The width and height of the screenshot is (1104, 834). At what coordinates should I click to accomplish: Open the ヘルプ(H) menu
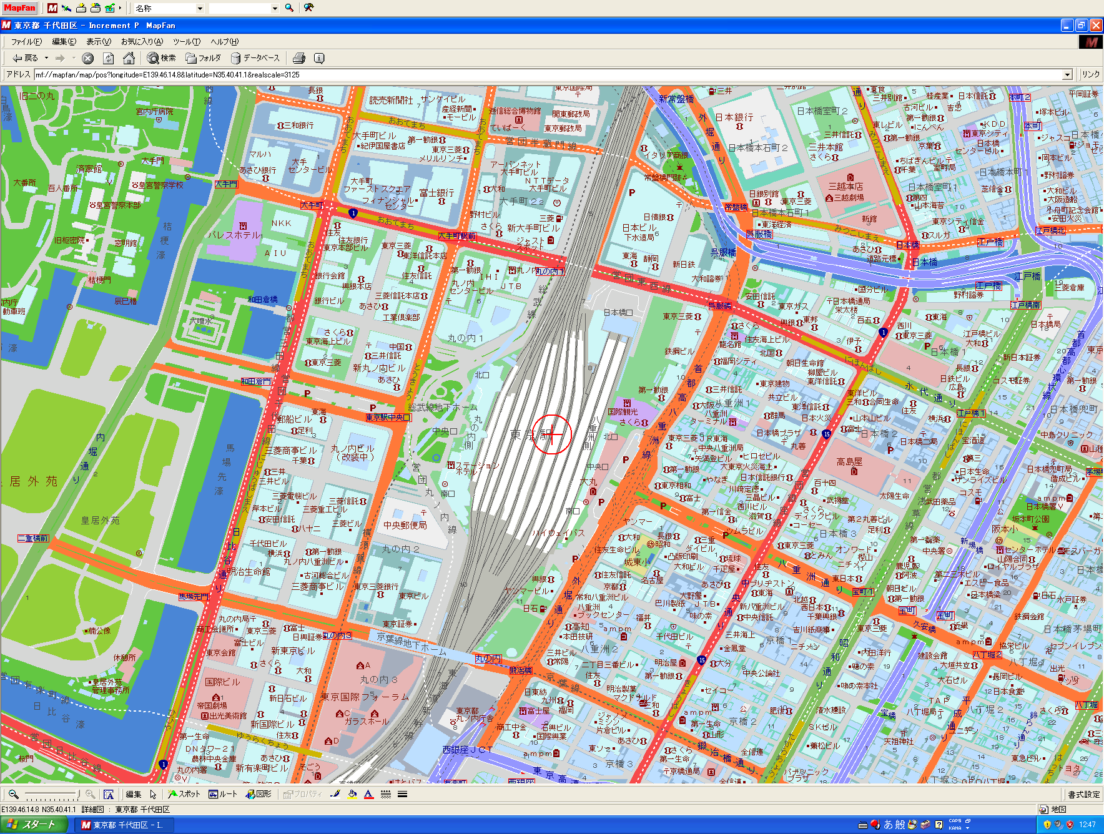point(225,42)
